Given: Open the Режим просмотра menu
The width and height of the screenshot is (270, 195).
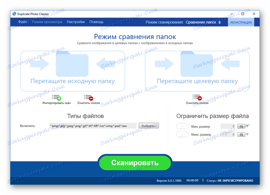Looking at the screenshot, I should point(47,22).
